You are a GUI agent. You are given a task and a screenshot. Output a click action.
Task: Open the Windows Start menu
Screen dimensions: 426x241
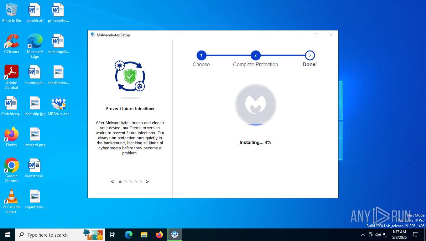tap(8, 235)
